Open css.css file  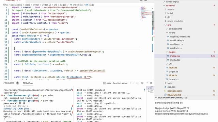pos(171,87)
